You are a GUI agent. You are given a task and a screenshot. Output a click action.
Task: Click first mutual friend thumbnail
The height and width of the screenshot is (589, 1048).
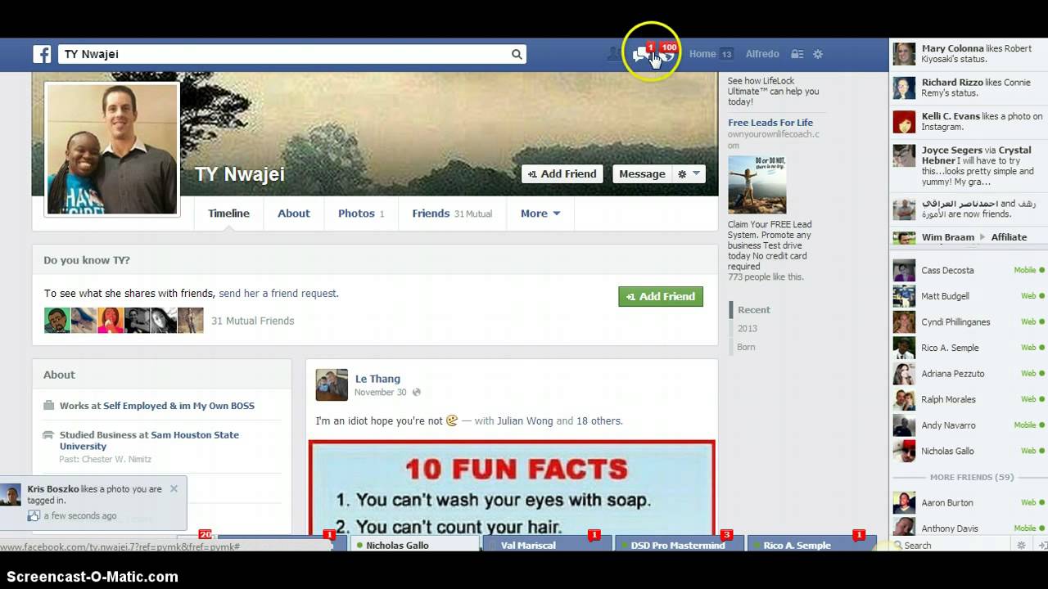[x=56, y=320]
